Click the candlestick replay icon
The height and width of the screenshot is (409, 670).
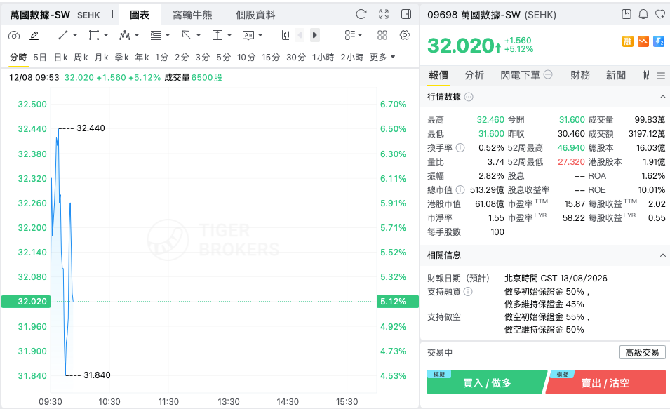tap(286, 35)
